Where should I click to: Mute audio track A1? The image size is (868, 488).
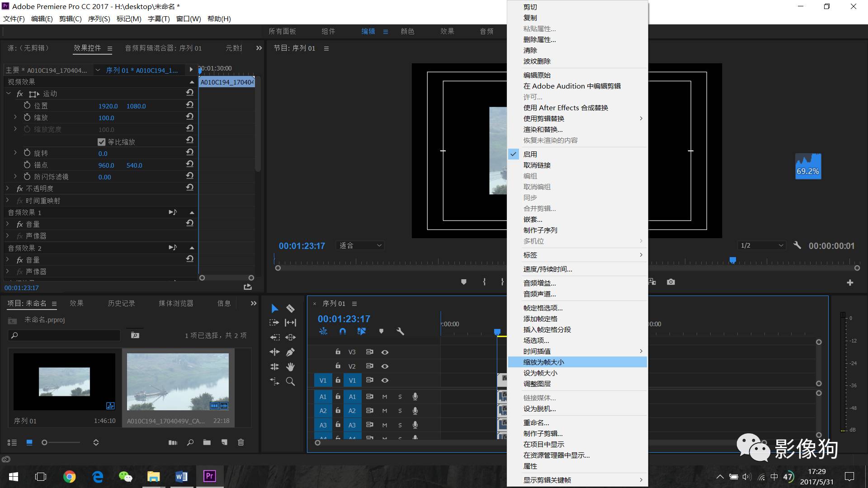[385, 397]
